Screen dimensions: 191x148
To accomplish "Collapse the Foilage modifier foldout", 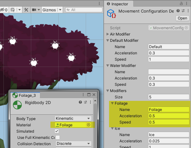I will (112, 103).
